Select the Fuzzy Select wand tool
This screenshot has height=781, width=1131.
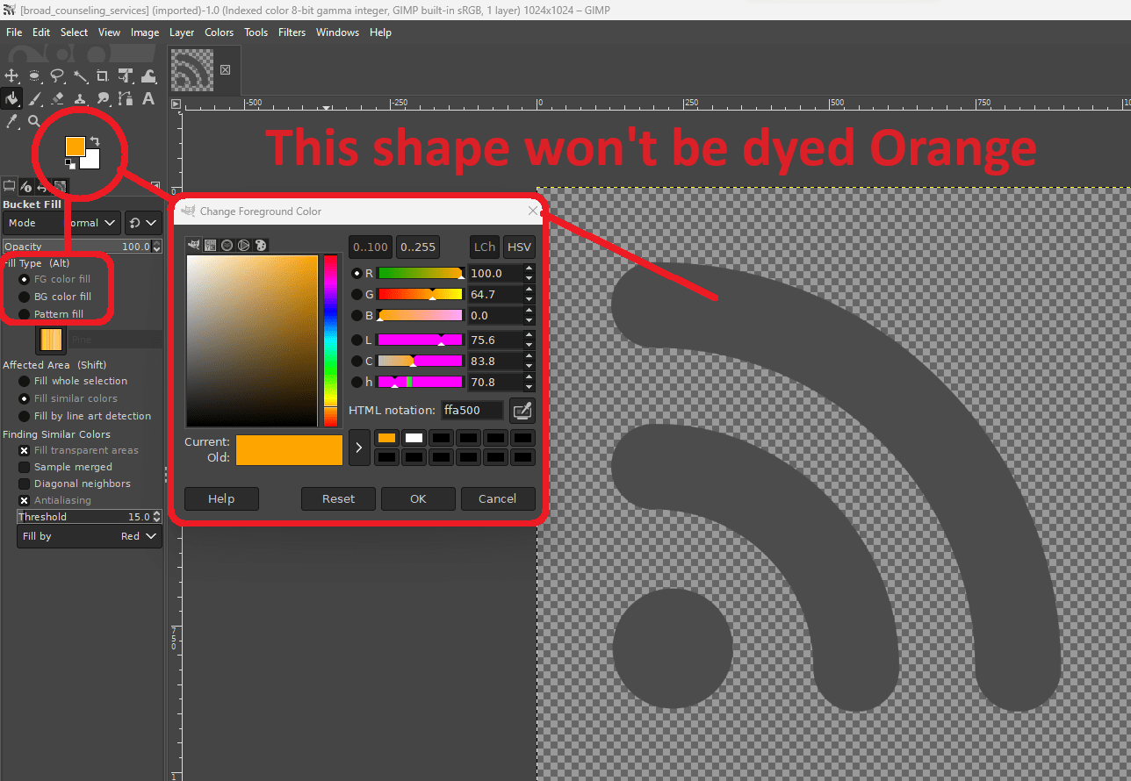coord(80,76)
